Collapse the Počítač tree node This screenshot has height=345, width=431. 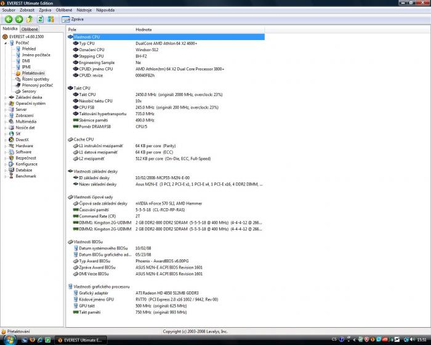[6, 43]
